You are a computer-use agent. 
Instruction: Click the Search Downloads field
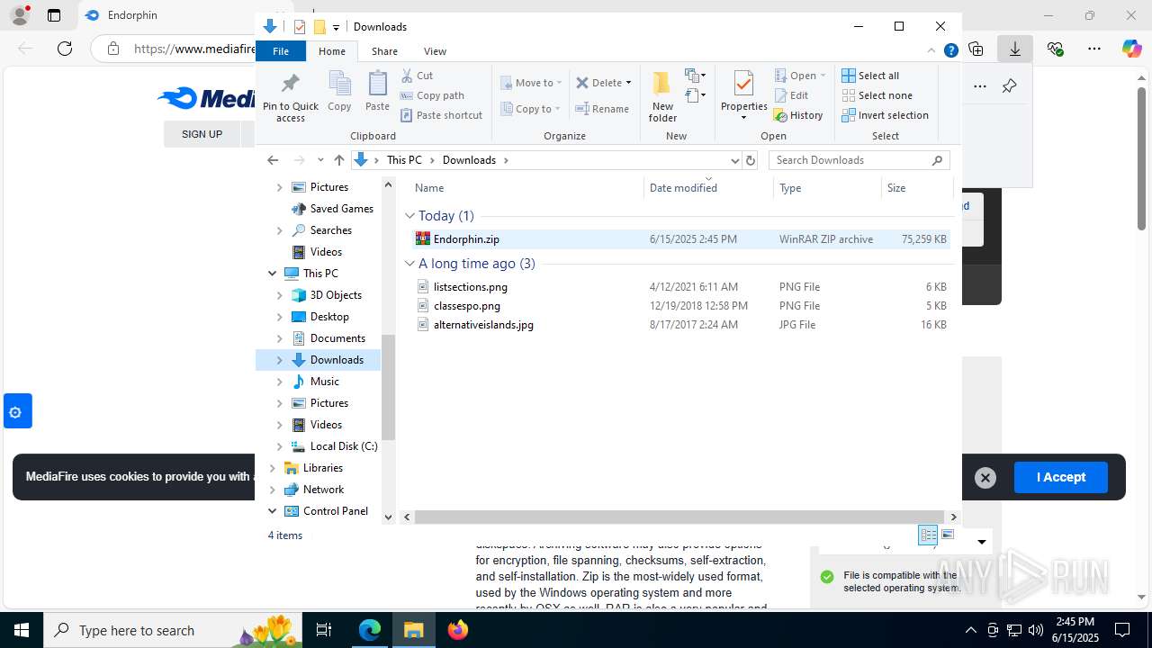859,160
